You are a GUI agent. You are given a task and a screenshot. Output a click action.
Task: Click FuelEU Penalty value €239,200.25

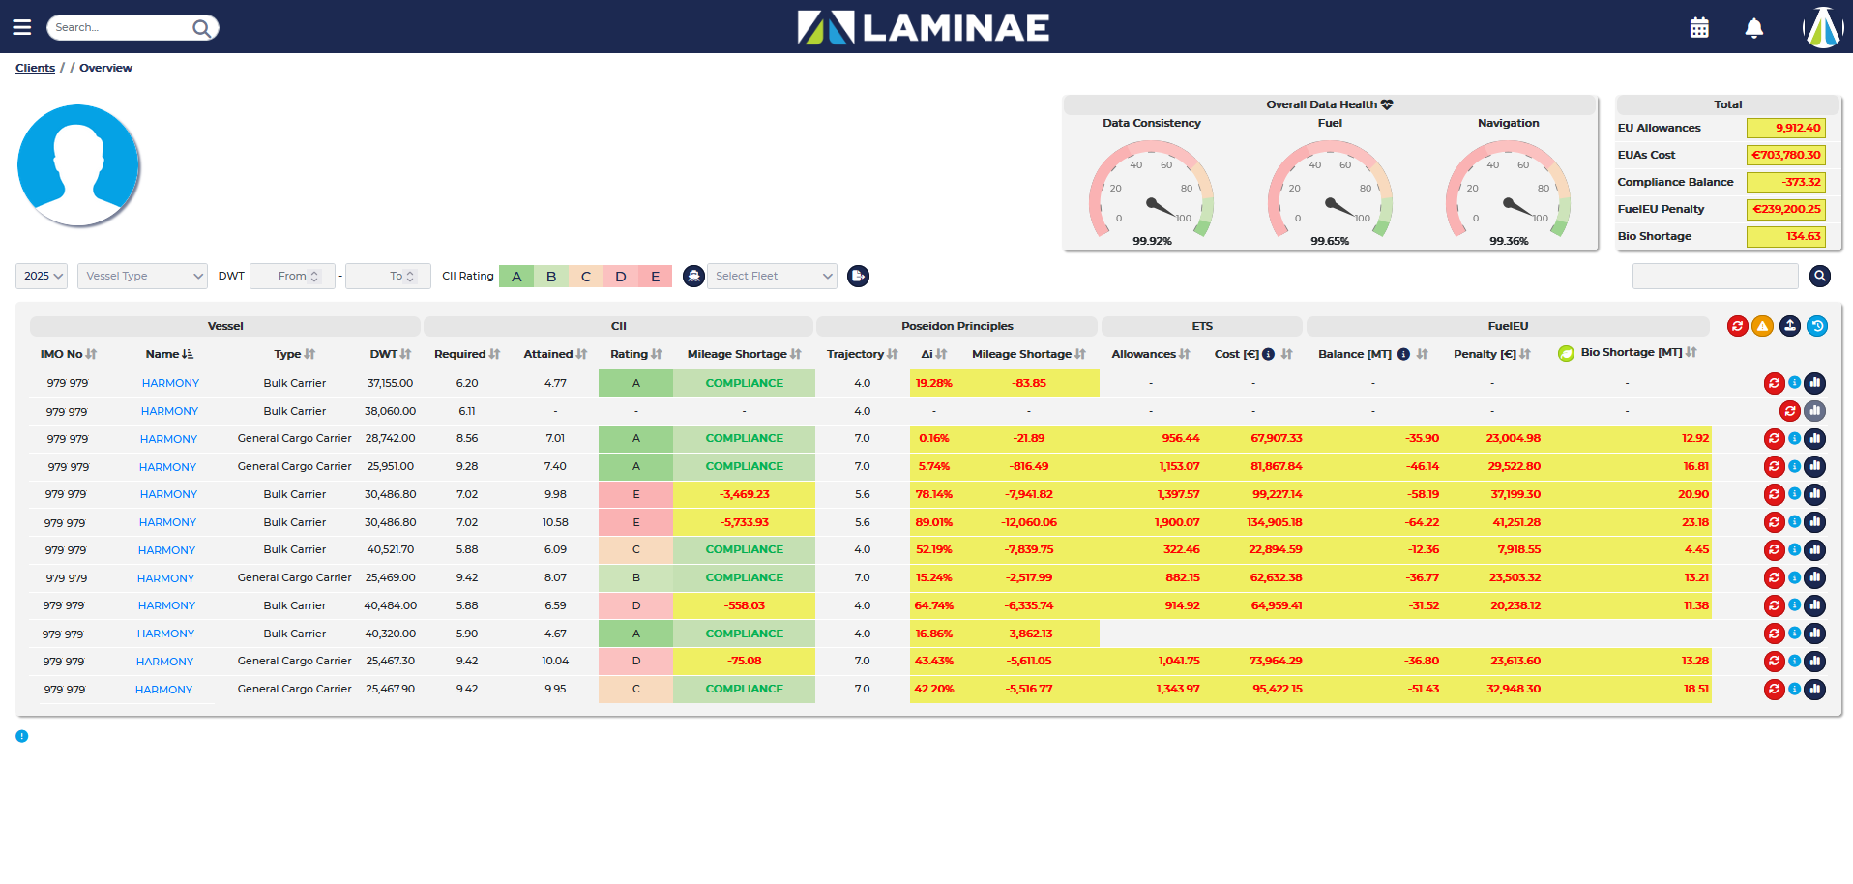pos(1785,209)
